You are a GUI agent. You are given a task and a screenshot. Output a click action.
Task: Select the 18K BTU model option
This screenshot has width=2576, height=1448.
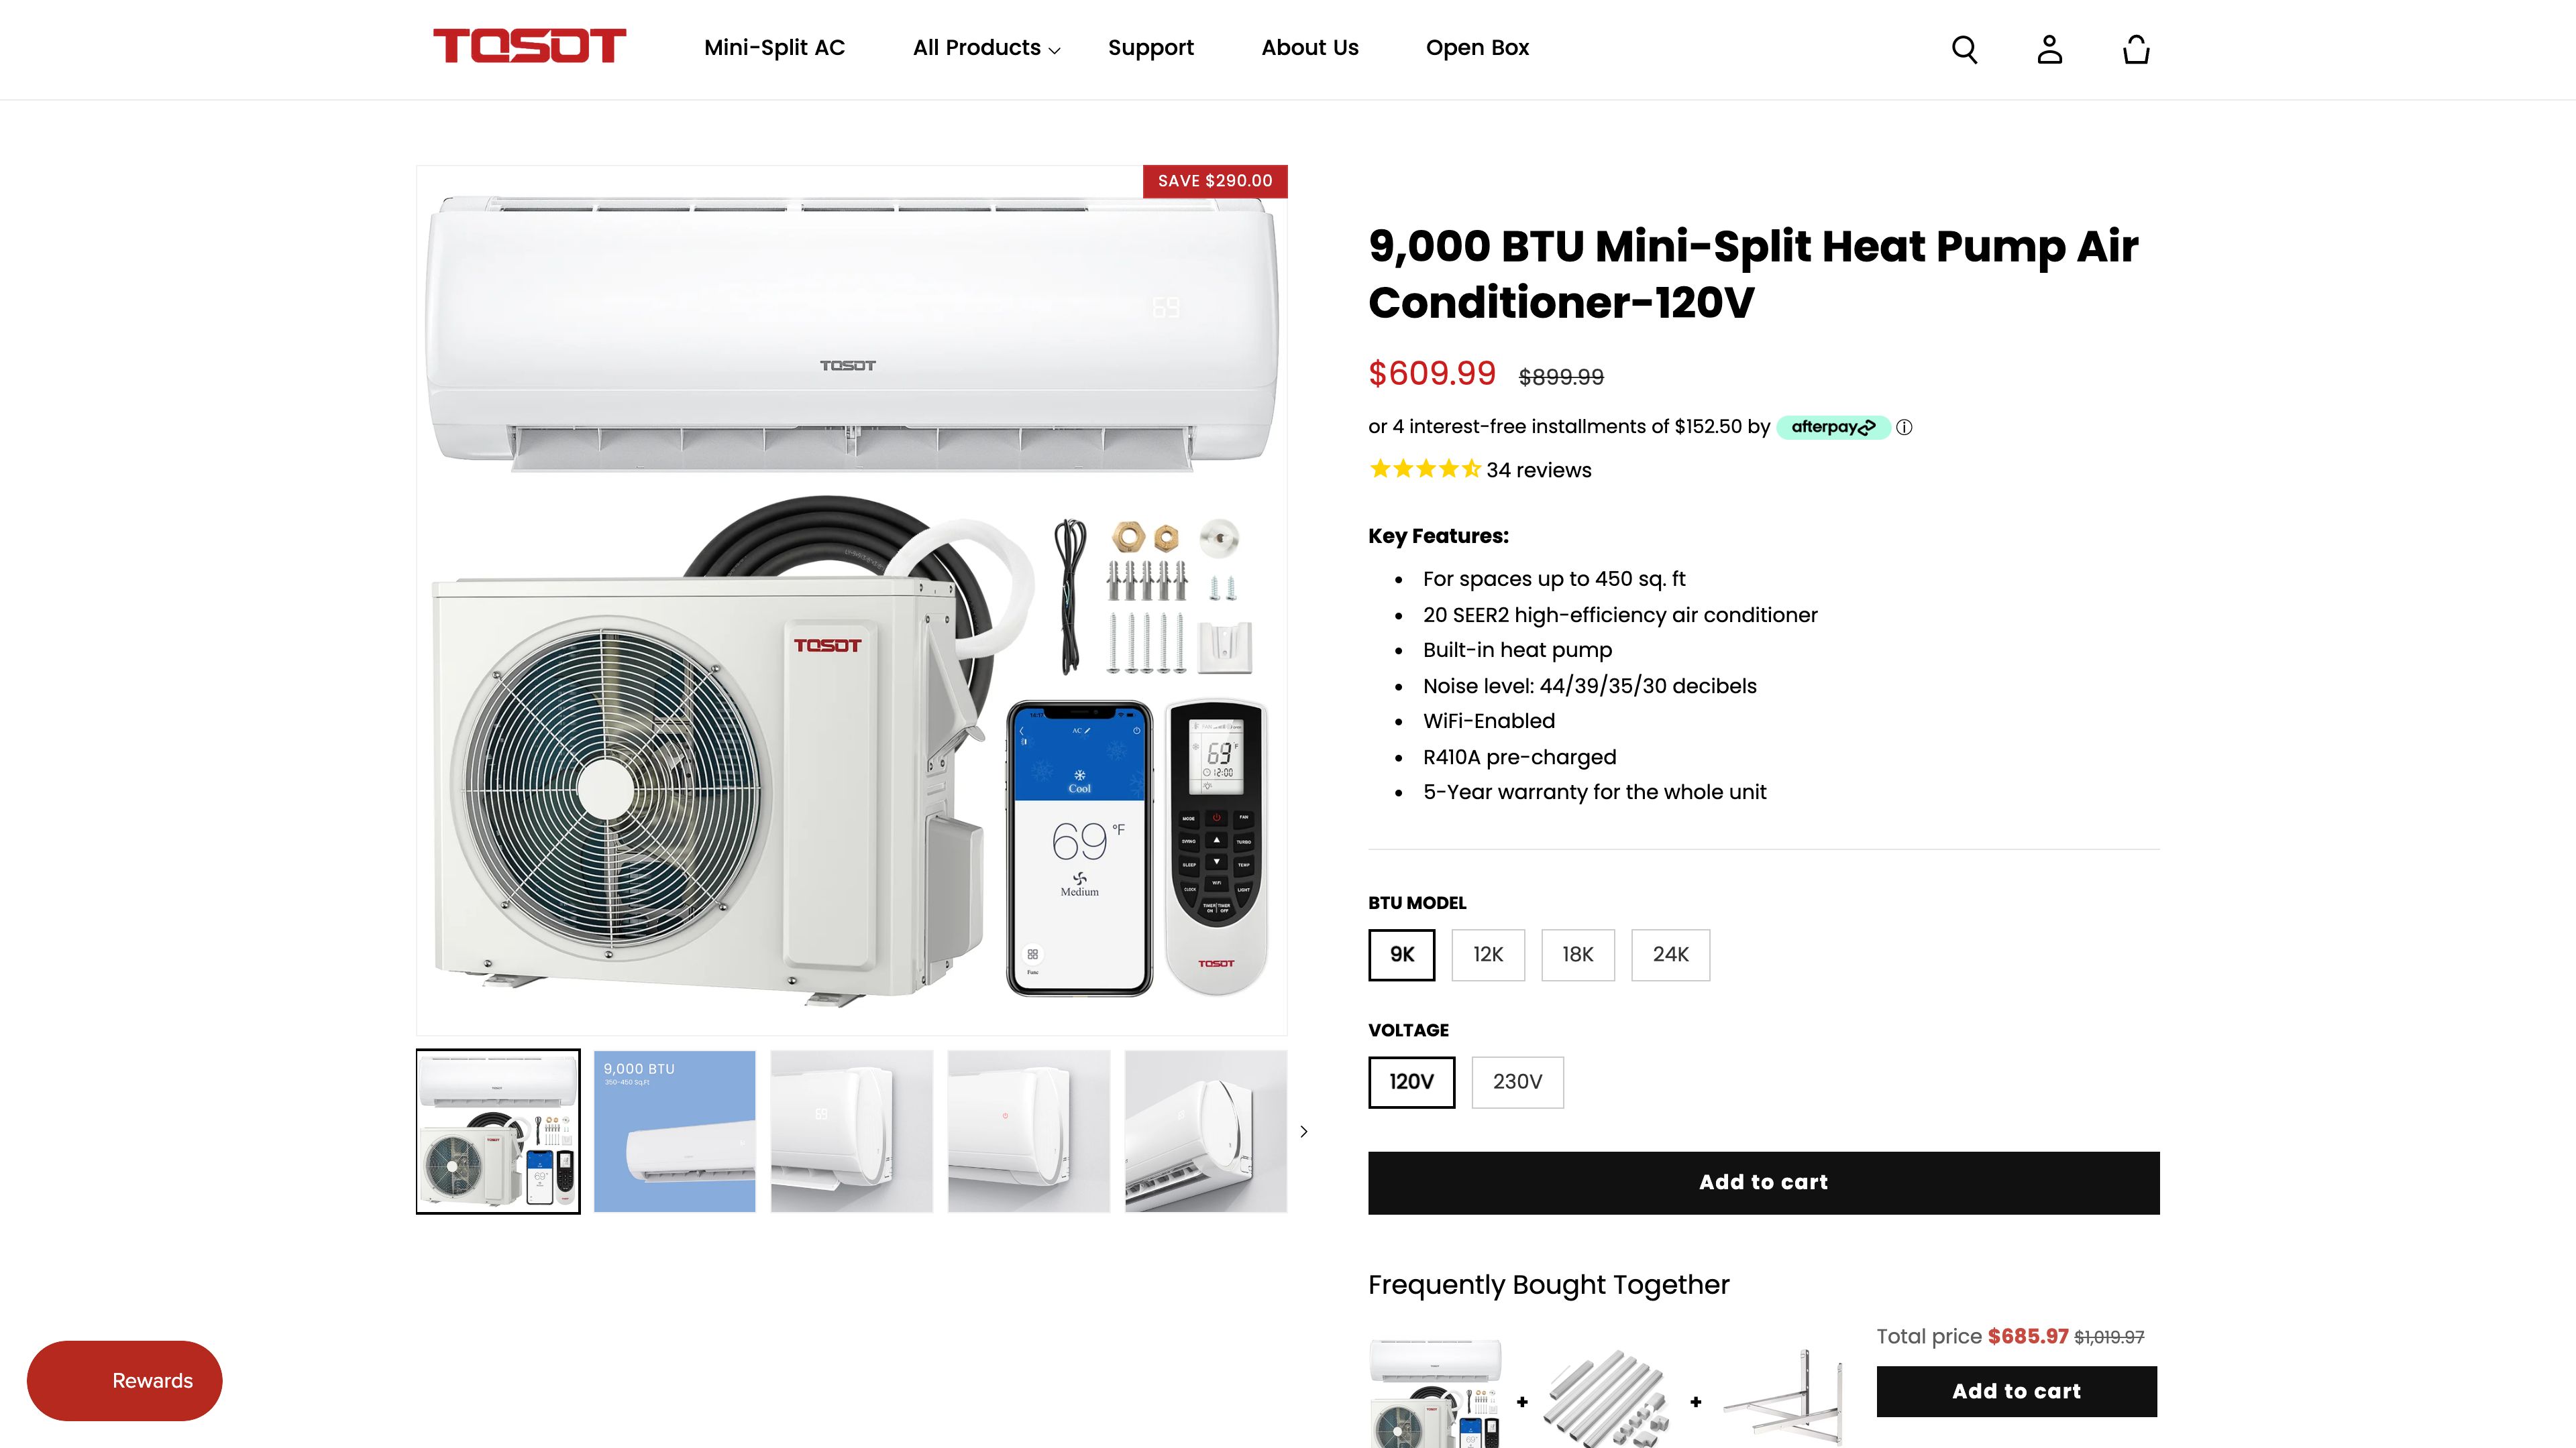click(1578, 955)
